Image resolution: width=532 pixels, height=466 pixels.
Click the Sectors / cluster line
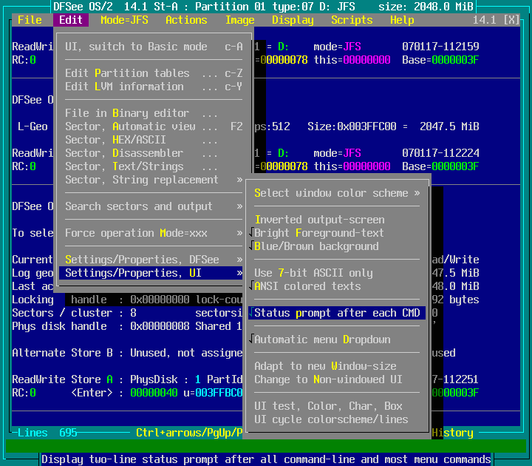coord(127,313)
